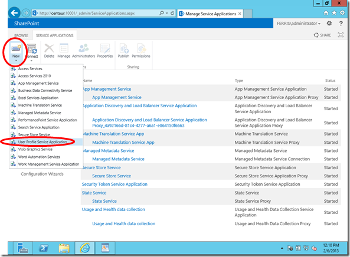Viewport: 350px width, 257px height.
Task: Click the Status column header
Action: point(330,81)
